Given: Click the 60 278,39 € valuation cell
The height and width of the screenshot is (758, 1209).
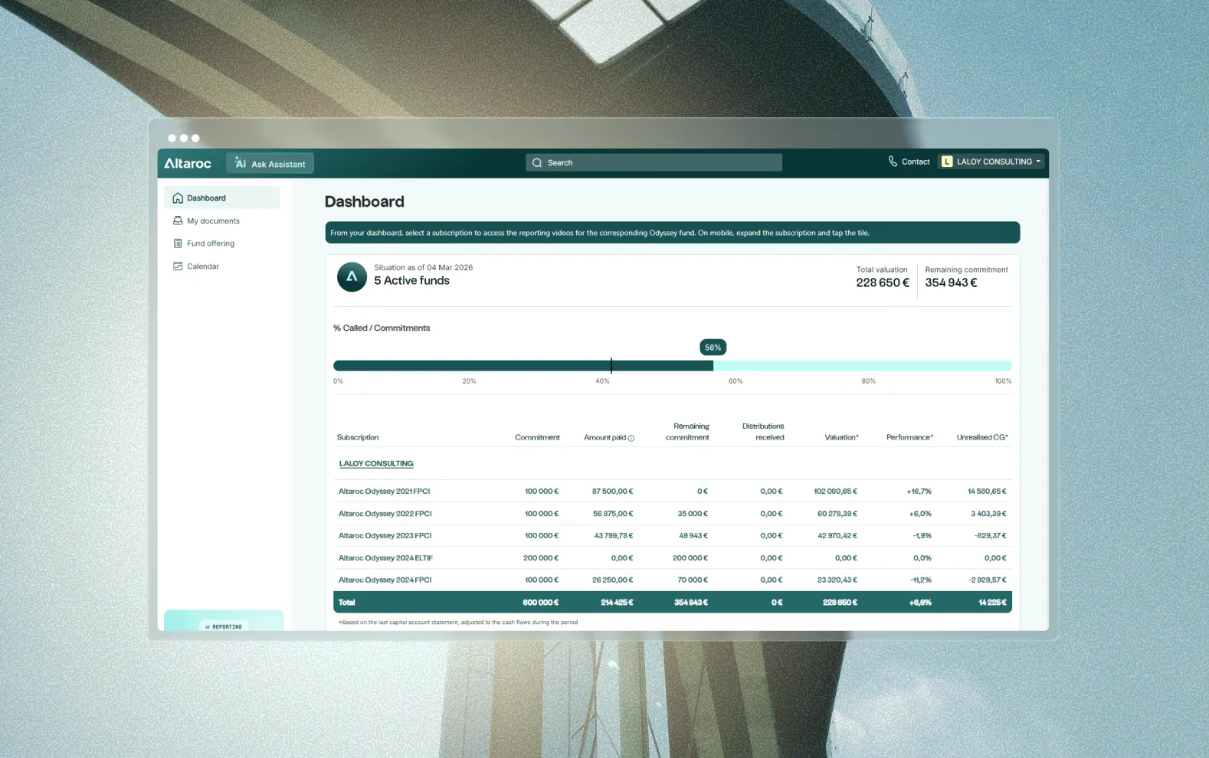Looking at the screenshot, I should tap(837, 514).
